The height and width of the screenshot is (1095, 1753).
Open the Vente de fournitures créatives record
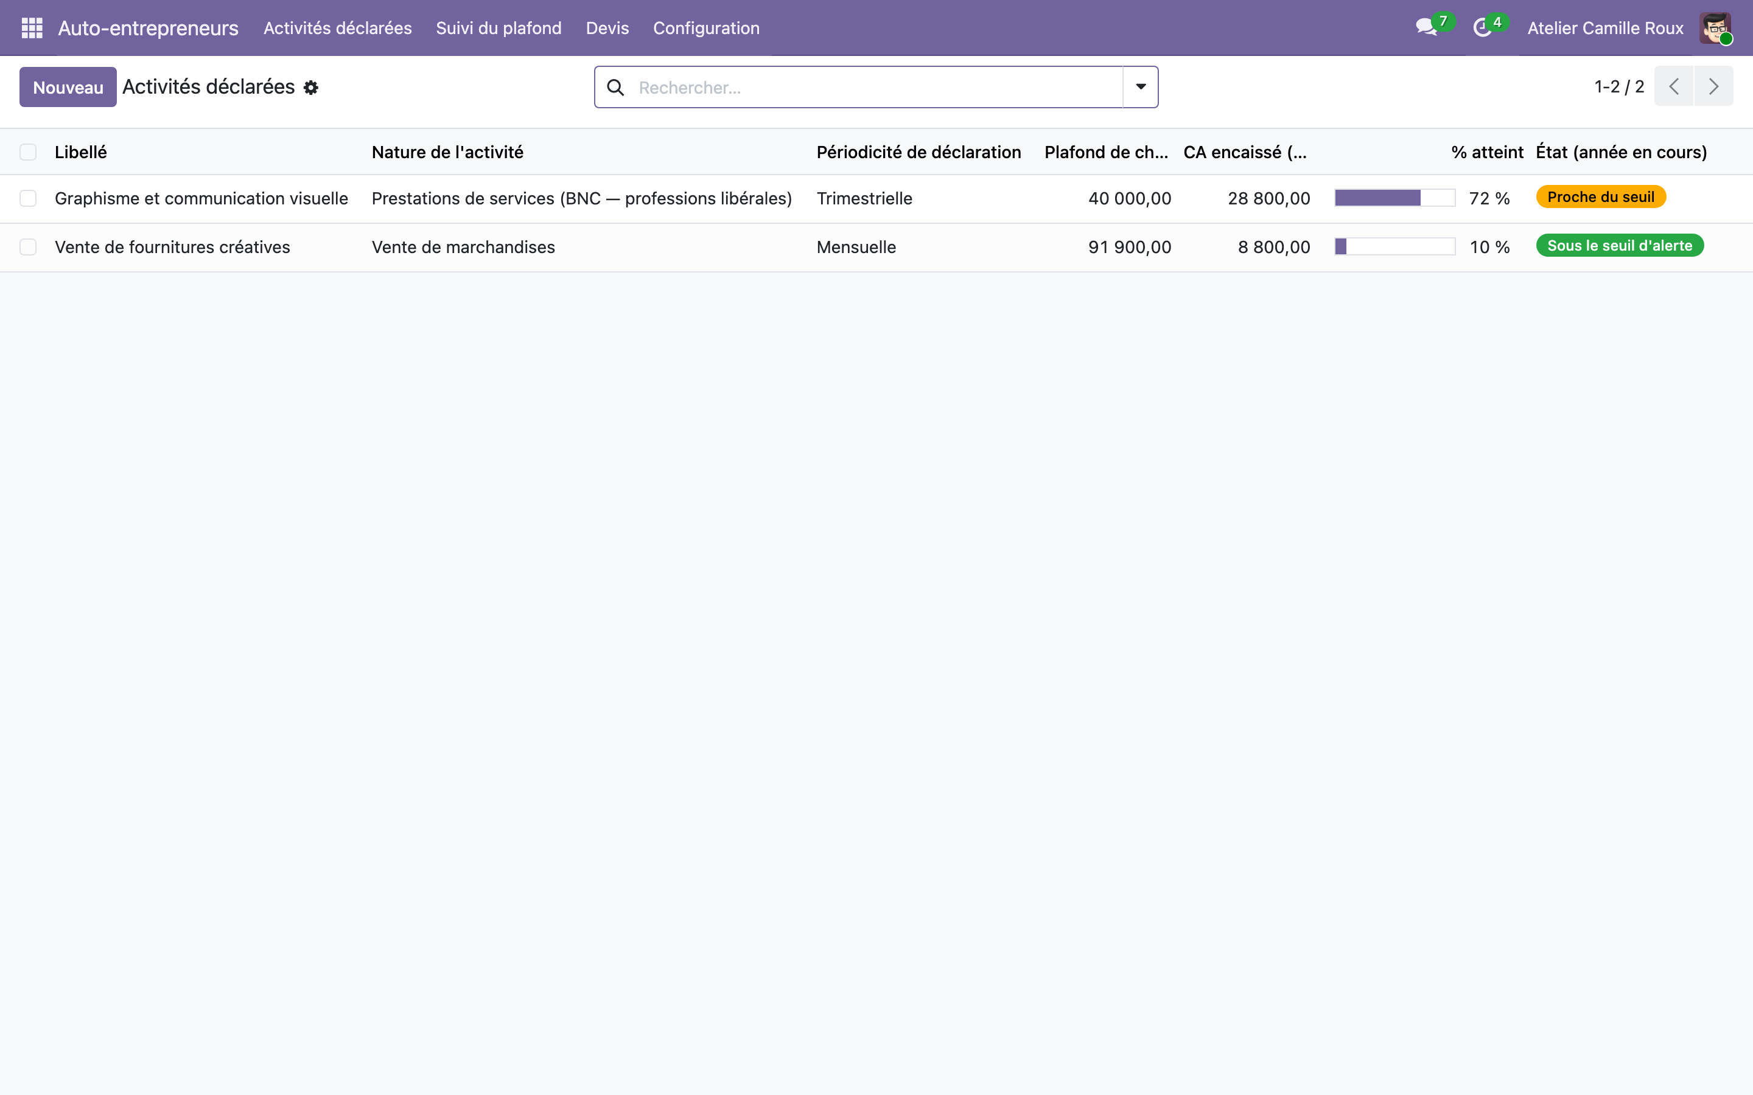tap(172, 247)
